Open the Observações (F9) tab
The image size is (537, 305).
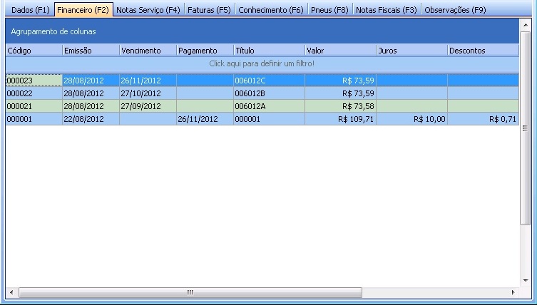455,10
